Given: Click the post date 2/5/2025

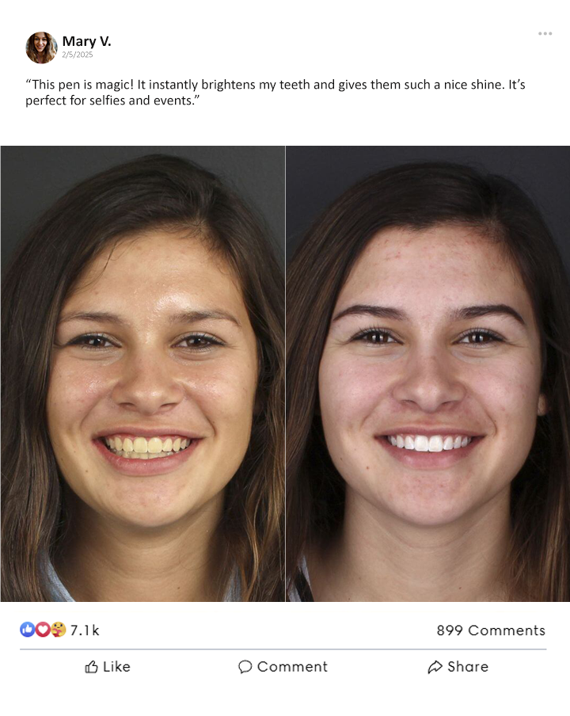Looking at the screenshot, I should [x=78, y=55].
